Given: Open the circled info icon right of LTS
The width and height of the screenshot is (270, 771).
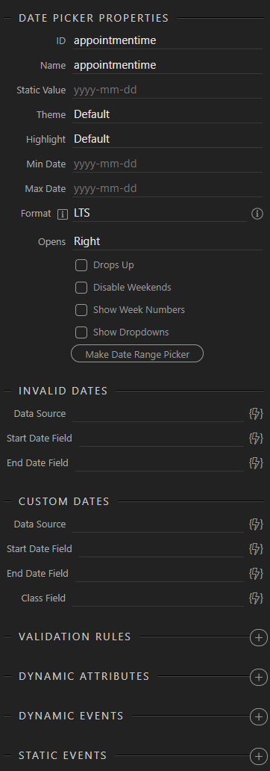Looking at the screenshot, I should coord(257,214).
